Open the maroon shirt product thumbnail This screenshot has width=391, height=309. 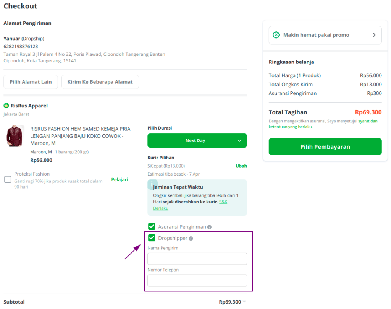(15, 136)
